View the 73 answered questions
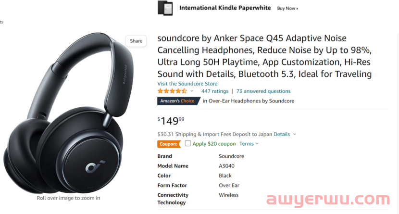 263,91
